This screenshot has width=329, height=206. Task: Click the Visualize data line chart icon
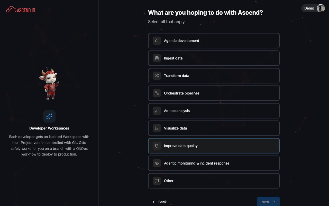click(x=157, y=128)
